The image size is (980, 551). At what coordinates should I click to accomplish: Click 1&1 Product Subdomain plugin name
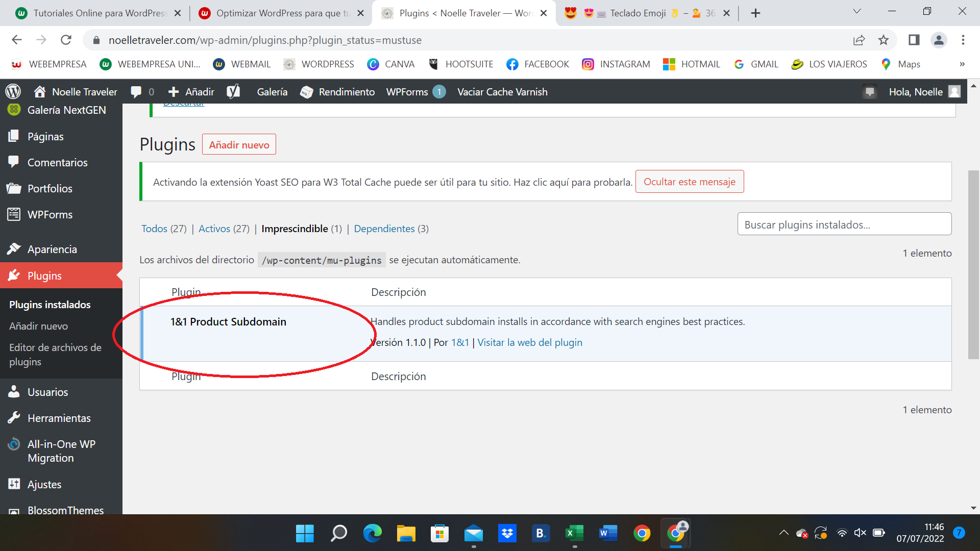click(228, 321)
